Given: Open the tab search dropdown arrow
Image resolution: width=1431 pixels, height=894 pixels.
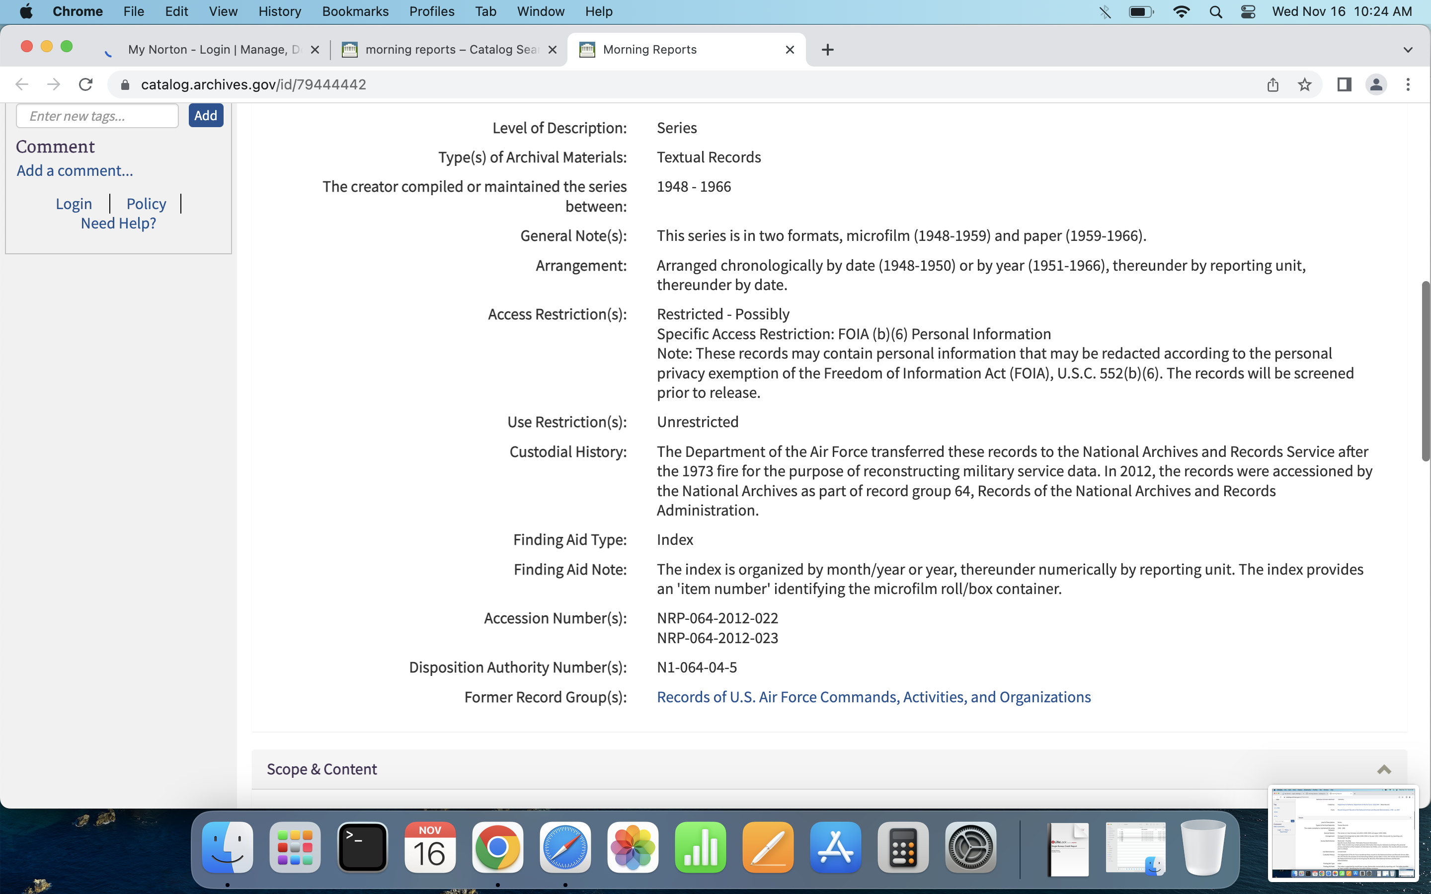Looking at the screenshot, I should [x=1407, y=50].
